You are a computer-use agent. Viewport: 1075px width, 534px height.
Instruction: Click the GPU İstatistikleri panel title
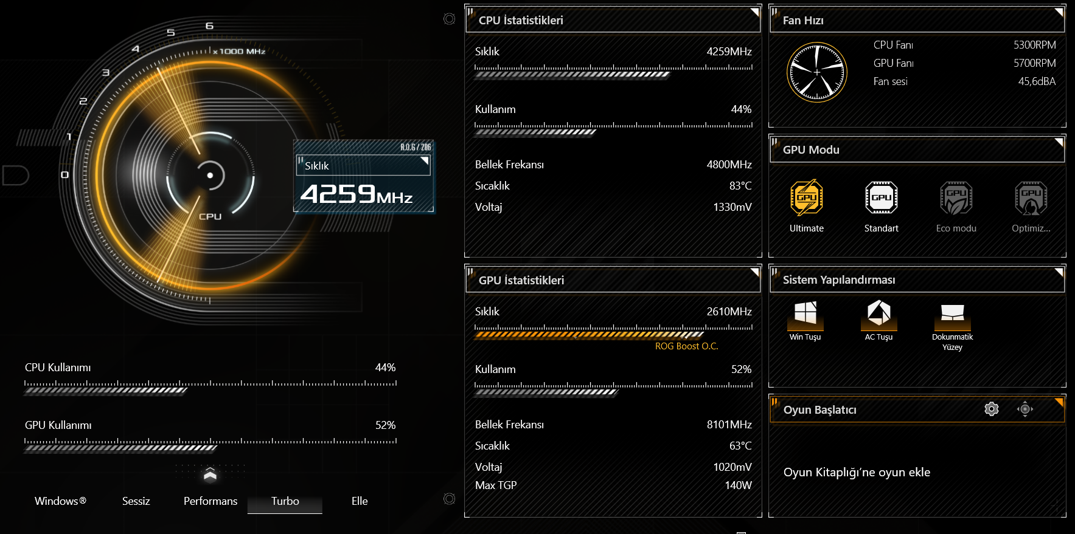[x=521, y=280]
